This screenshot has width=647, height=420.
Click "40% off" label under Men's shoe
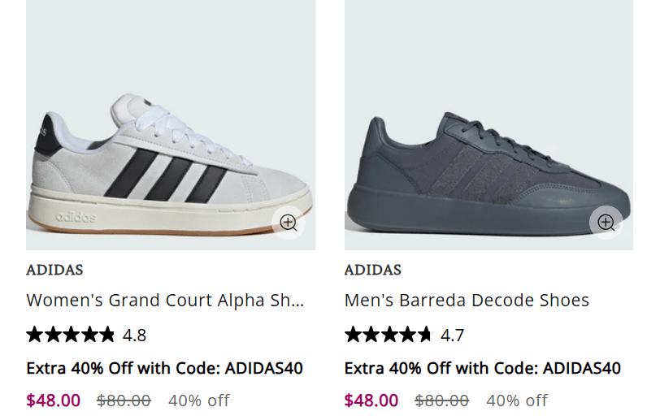click(x=517, y=401)
